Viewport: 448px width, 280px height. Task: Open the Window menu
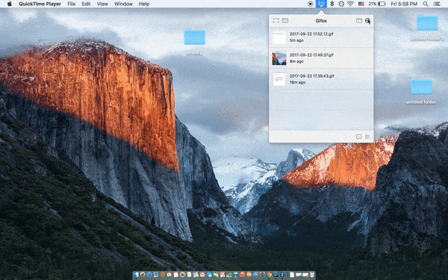point(123,4)
